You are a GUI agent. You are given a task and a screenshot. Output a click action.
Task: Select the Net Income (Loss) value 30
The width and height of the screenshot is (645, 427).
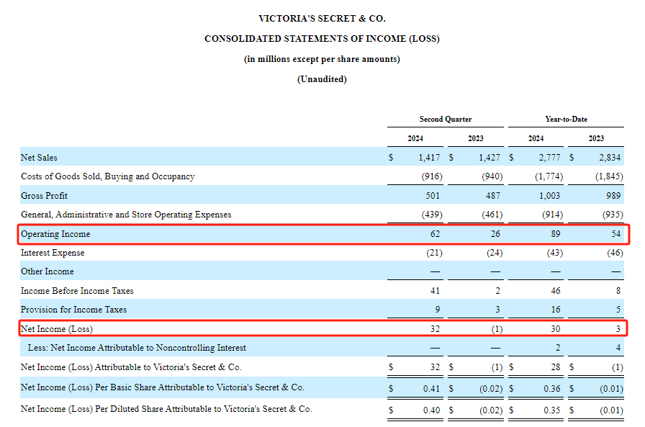556,329
